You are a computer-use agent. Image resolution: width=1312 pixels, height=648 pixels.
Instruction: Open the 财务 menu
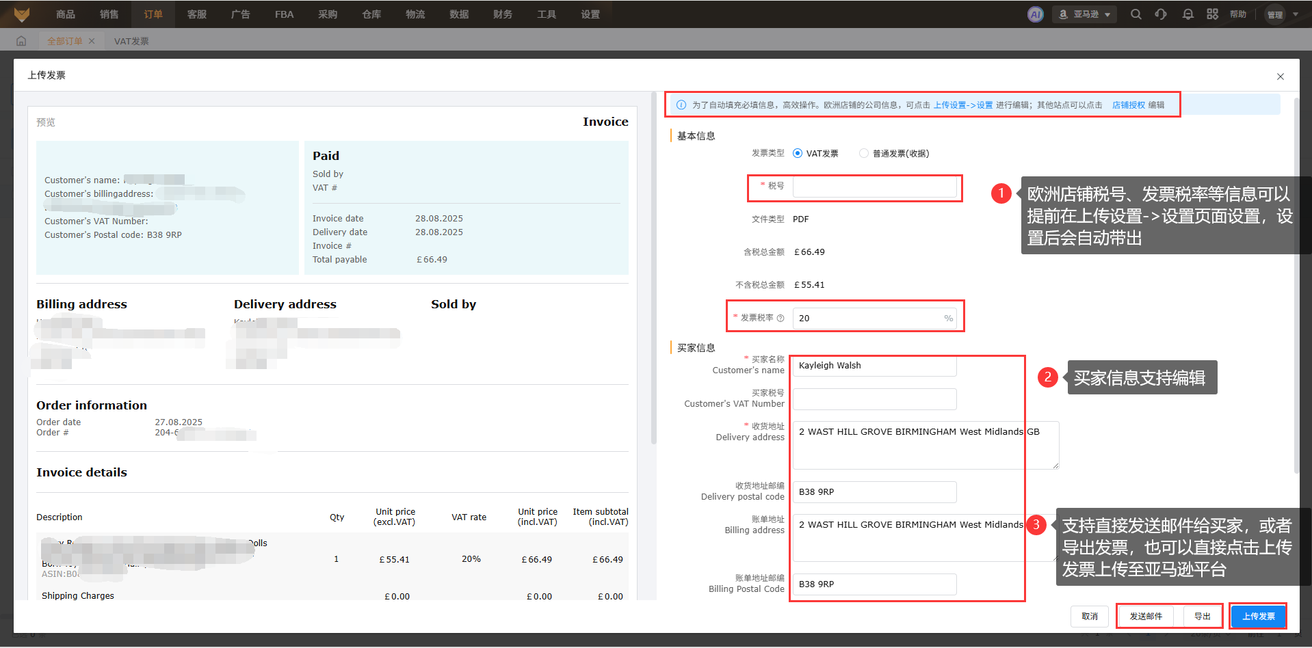(x=502, y=14)
